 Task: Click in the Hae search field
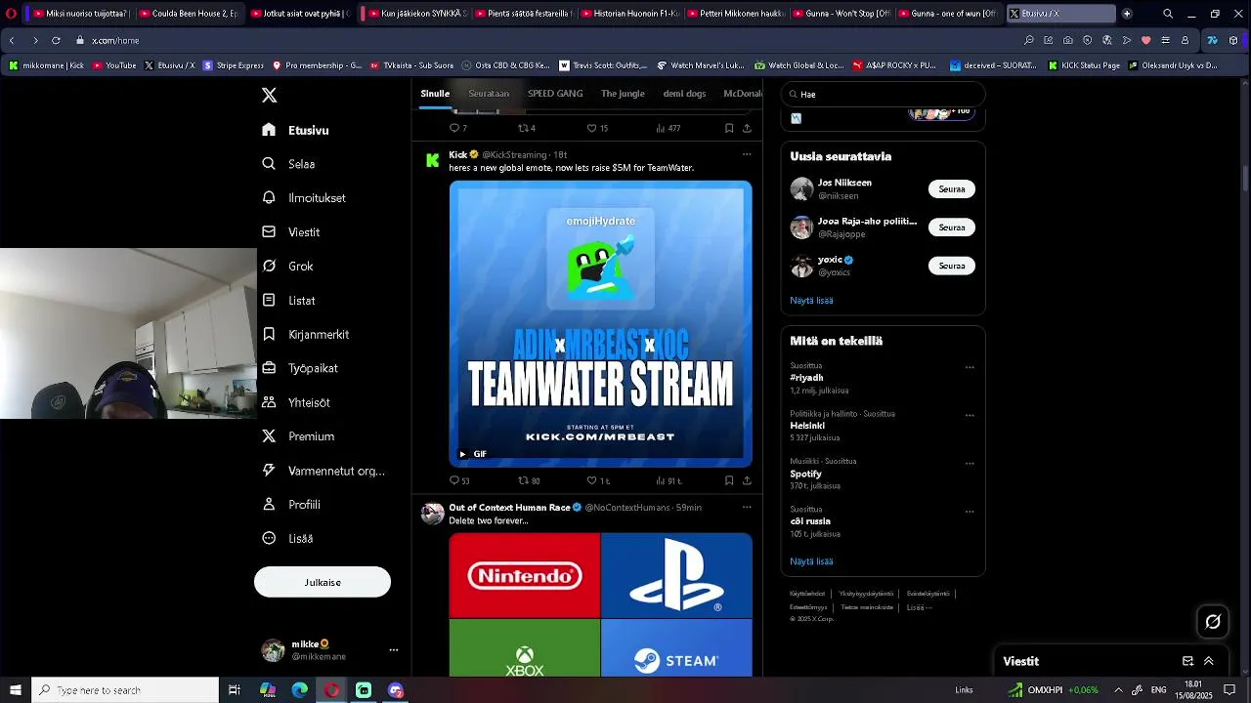tap(883, 94)
